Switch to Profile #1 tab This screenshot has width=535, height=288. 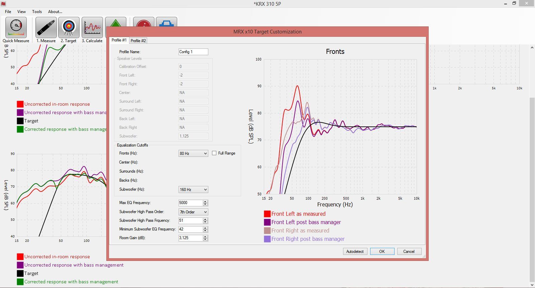coord(119,40)
